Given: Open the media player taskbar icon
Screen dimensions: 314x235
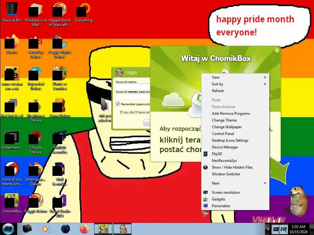Looking at the screenshot, I should pyautogui.click(x=45, y=229).
